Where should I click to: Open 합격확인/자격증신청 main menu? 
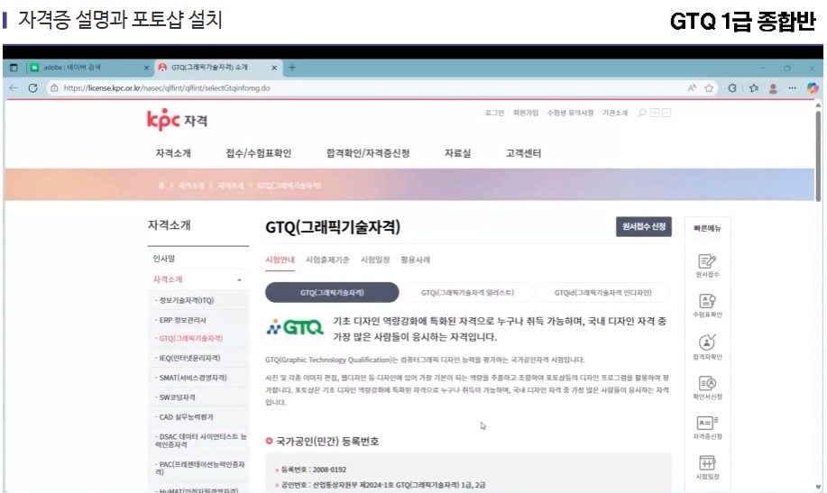[x=368, y=153]
